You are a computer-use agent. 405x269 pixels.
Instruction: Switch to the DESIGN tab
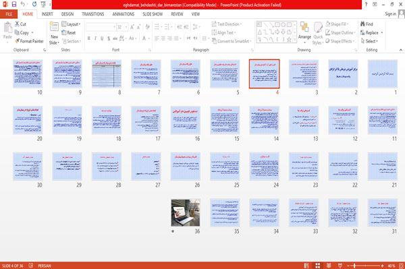(x=67, y=14)
